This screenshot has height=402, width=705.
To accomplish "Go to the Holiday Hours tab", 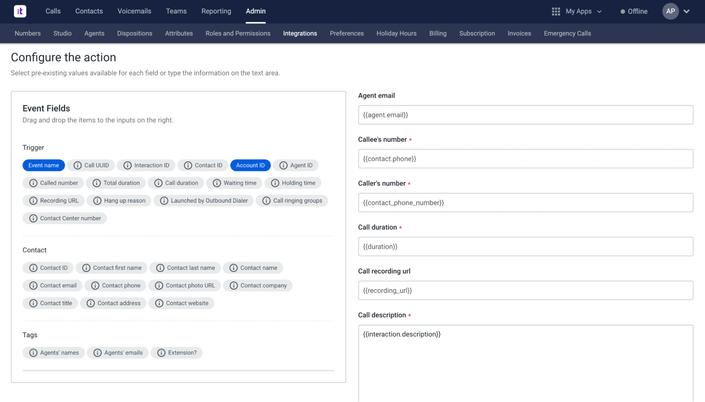I will click(x=396, y=33).
